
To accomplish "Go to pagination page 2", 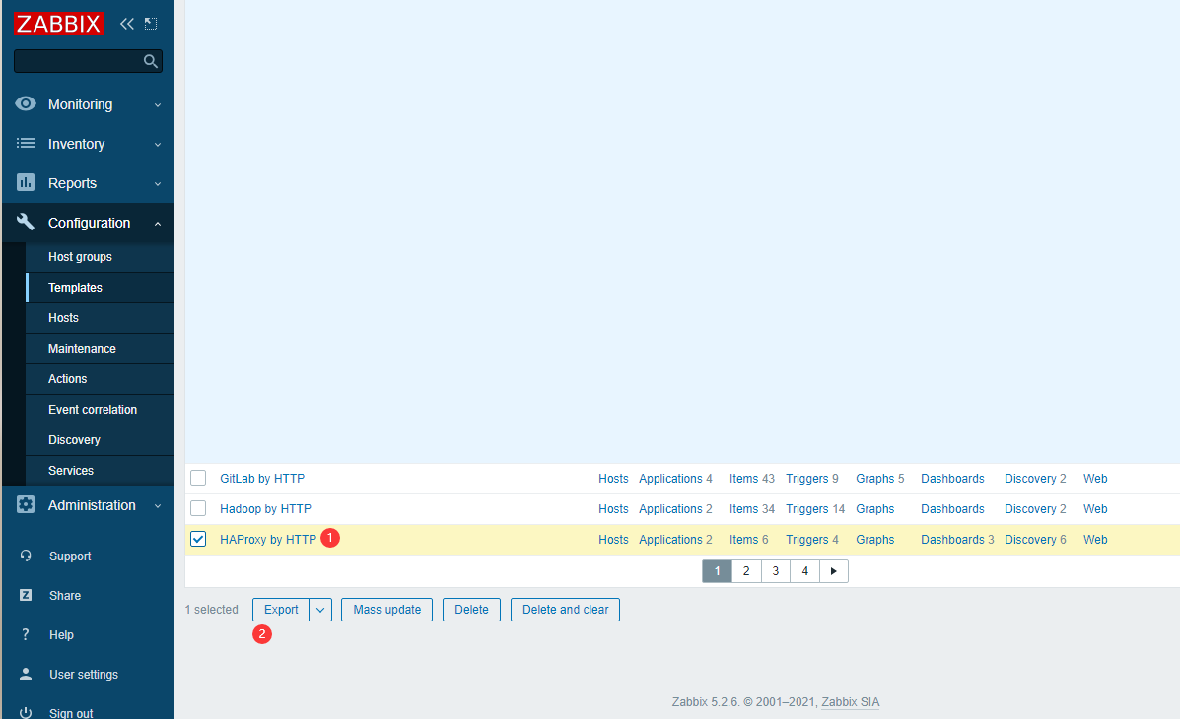I will coord(746,571).
